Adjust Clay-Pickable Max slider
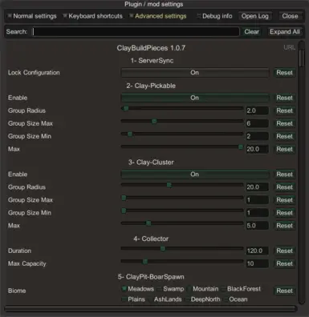 (182, 146)
